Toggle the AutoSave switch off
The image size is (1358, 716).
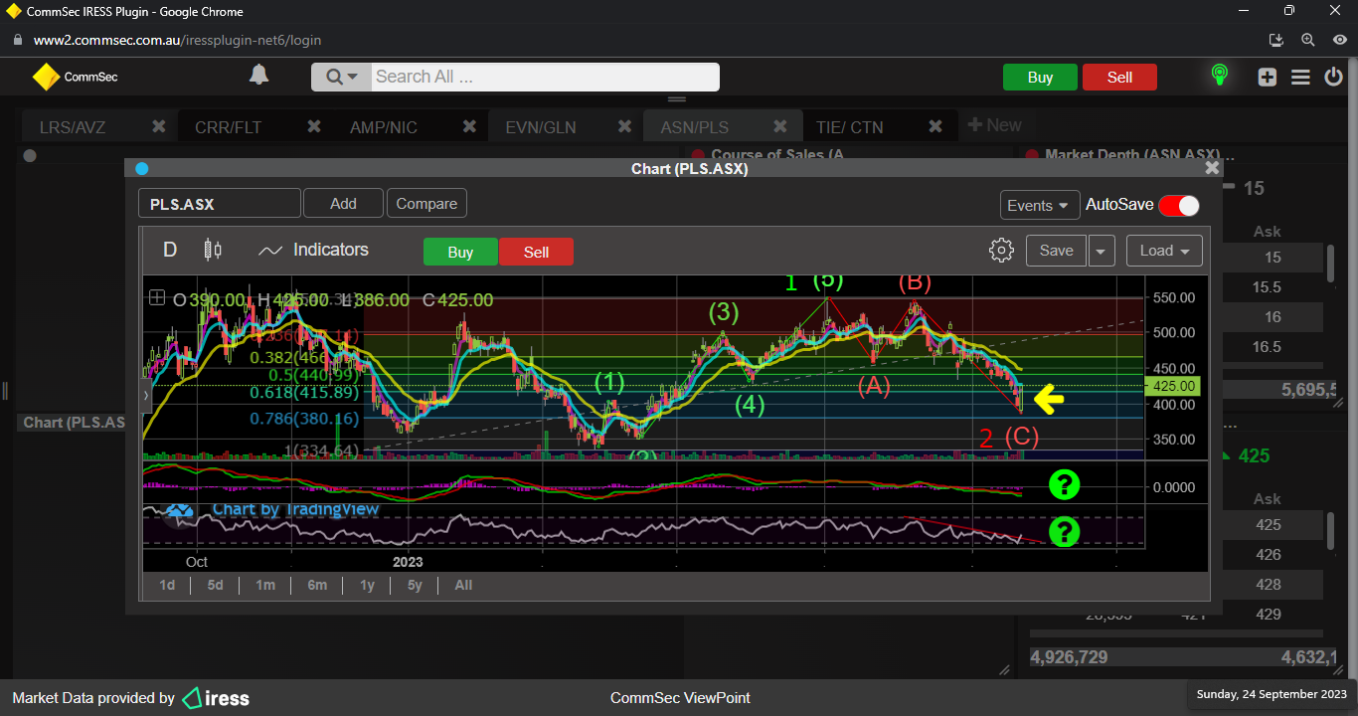[x=1179, y=205]
